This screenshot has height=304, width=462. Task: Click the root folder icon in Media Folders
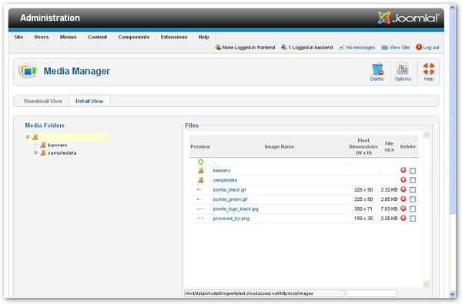[x=35, y=137]
